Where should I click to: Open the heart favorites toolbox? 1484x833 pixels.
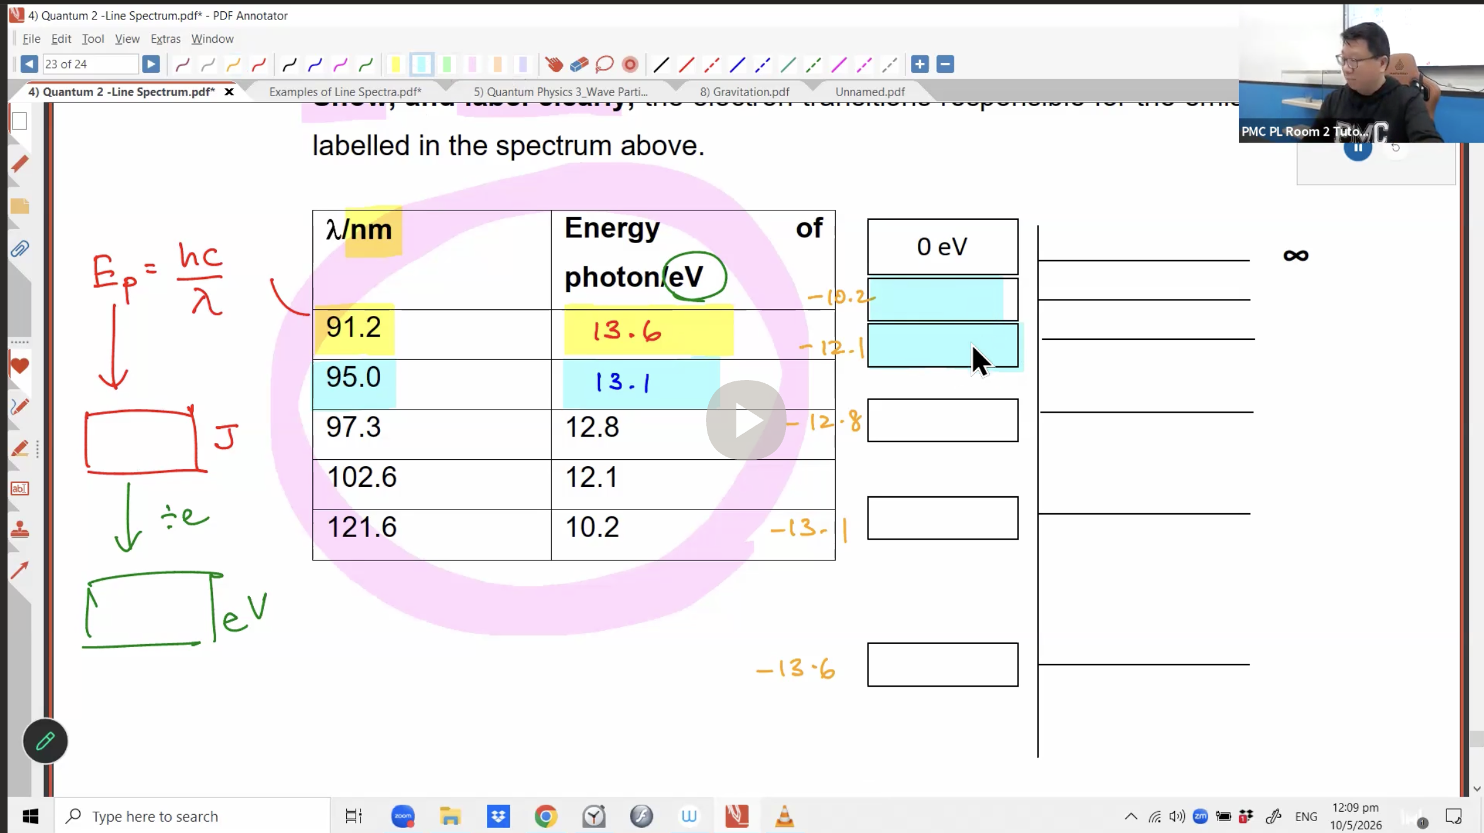coord(19,366)
